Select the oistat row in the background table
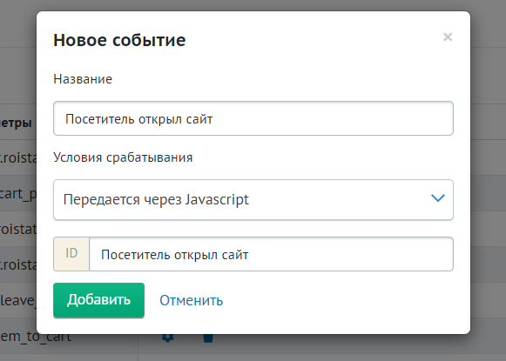Image resolution: width=506 pixels, height=361 pixels. 18,229
